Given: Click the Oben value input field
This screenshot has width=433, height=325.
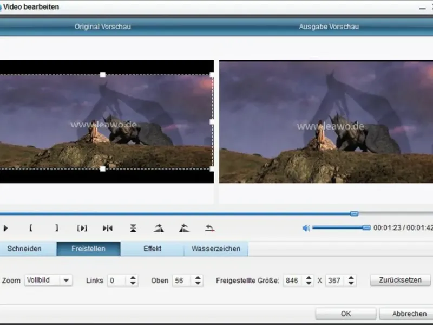Looking at the screenshot, I should click(182, 281).
